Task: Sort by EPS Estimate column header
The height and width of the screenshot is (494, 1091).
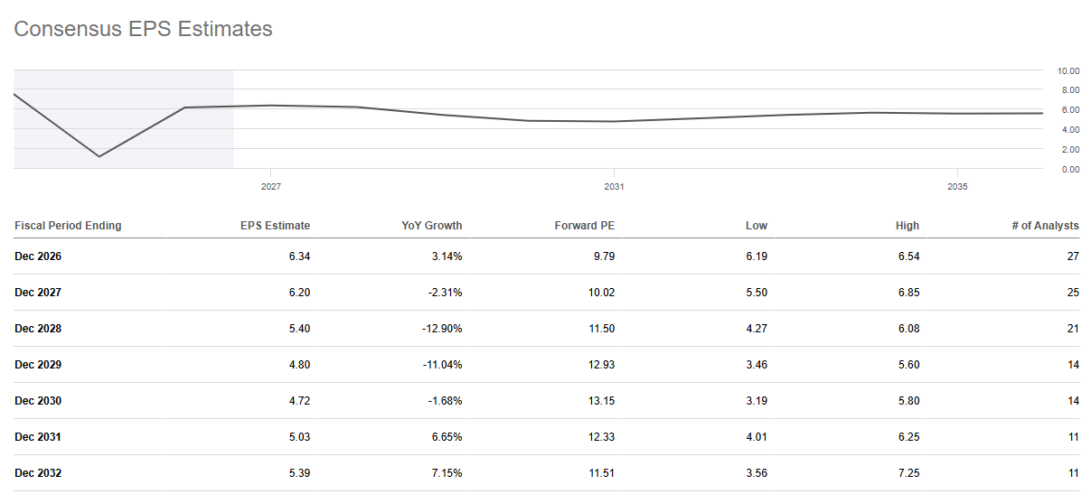Action: pos(275,226)
